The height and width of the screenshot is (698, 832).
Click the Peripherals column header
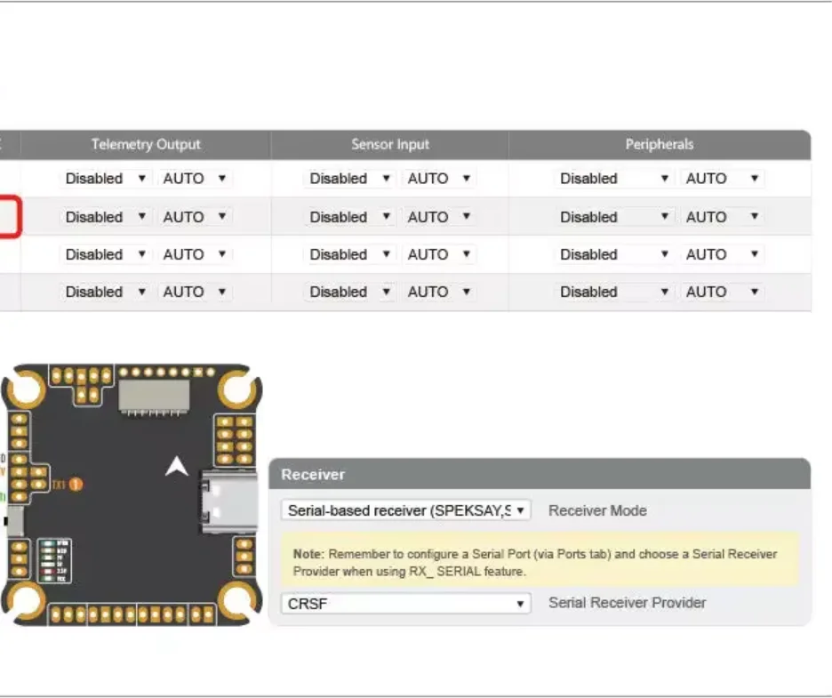[x=659, y=144]
